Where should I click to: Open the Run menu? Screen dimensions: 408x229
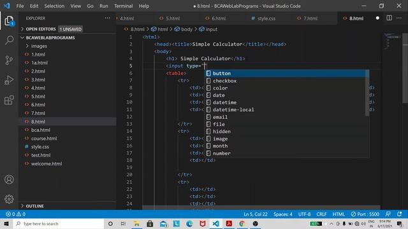tap(103, 6)
